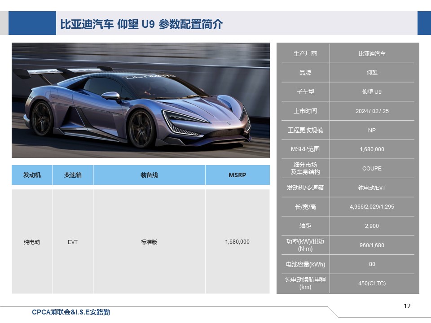Select the 标准版 trim cell

149,242
